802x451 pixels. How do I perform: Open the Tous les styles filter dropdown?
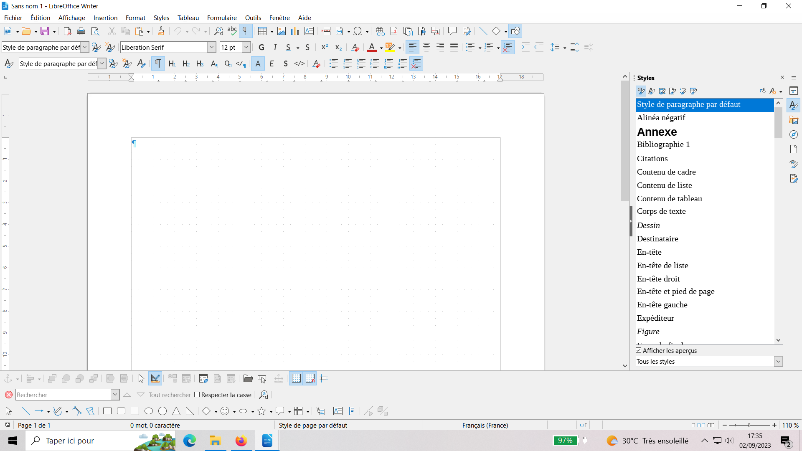tap(778, 361)
